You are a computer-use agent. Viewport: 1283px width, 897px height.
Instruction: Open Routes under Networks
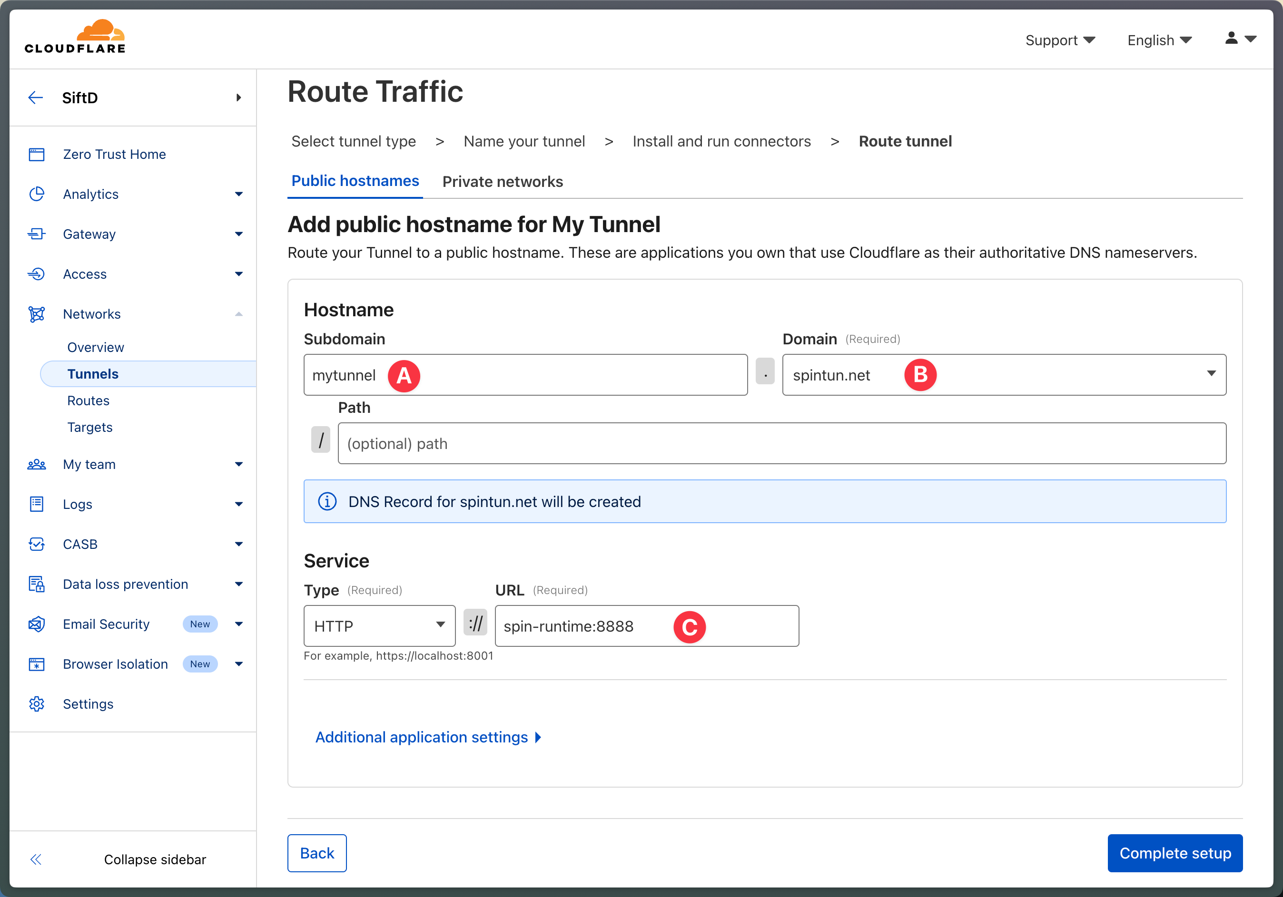point(89,400)
